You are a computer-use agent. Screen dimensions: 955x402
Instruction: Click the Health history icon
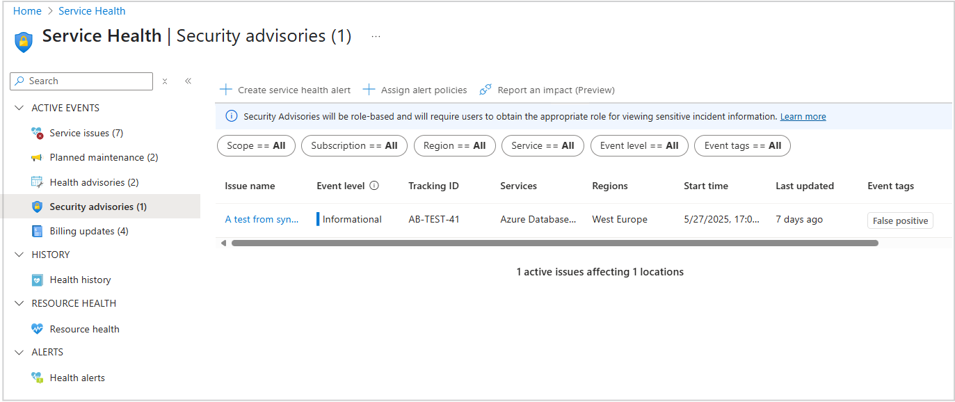pos(38,280)
